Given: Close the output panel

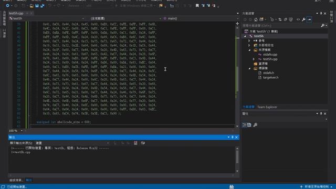Looking at the screenshot, I should [237, 137].
